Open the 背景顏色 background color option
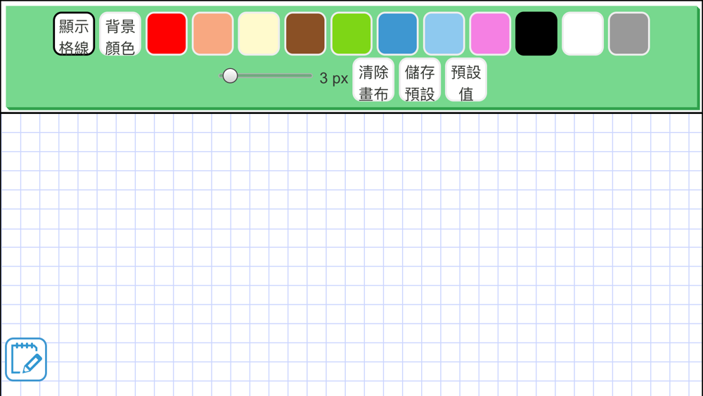The image size is (703, 396). [x=120, y=34]
